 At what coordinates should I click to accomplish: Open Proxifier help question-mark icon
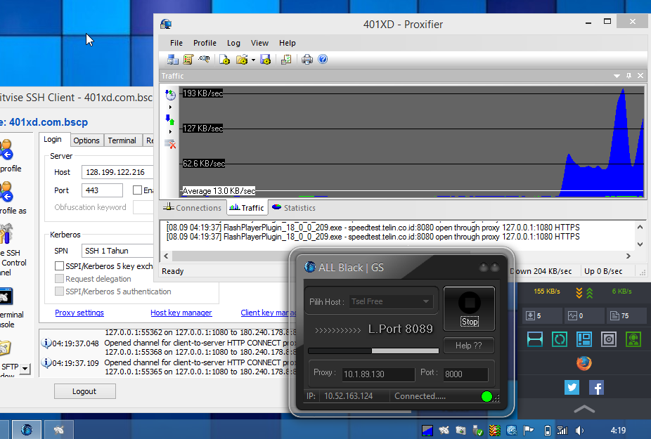[323, 59]
